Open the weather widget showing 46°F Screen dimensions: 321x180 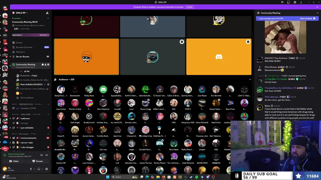10,177
